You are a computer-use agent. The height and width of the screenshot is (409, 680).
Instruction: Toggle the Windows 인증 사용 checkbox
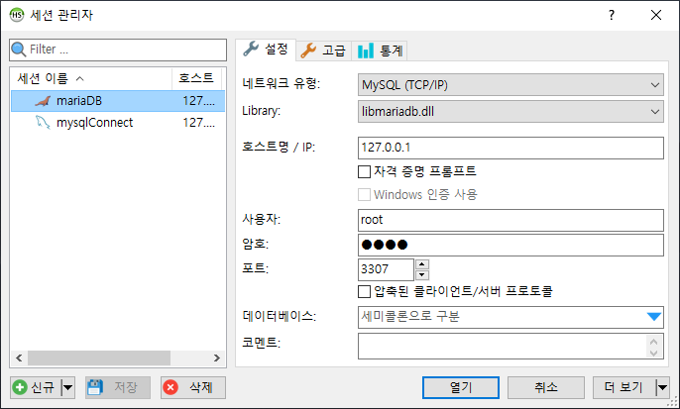(x=365, y=194)
